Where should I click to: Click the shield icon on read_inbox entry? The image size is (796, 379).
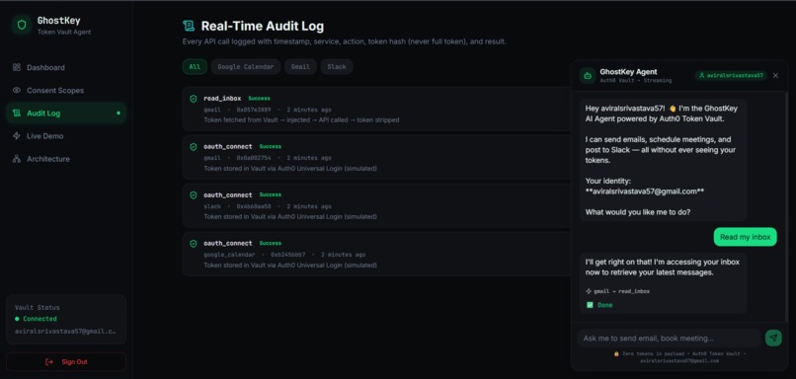tap(193, 99)
